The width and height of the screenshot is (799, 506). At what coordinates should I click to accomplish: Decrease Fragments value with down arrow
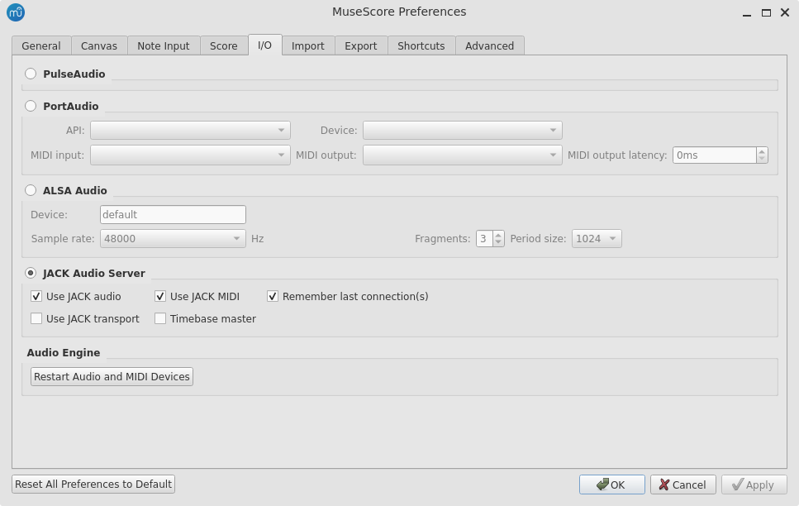coord(498,242)
